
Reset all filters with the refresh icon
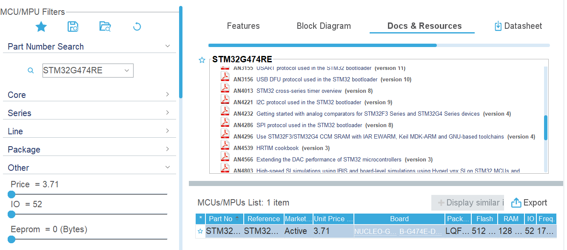point(137,27)
